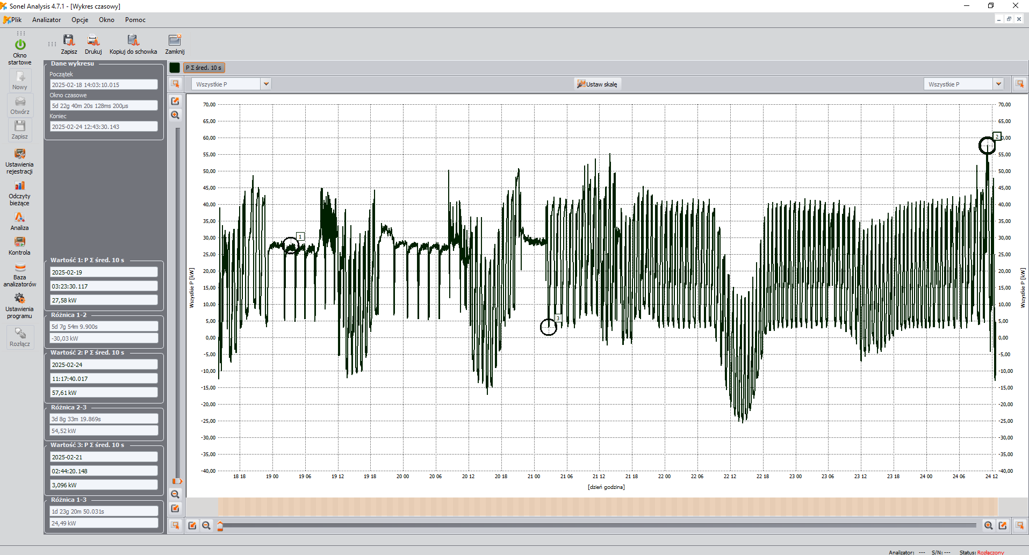Click the bottom-right zoom in magnifier

(988, 525)
